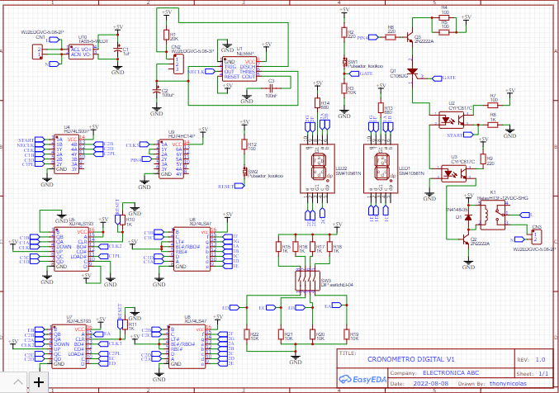Select resistor R1 20K
This screenshot has width=559, height=393.
pyautogui.click(x=166, y=35)
